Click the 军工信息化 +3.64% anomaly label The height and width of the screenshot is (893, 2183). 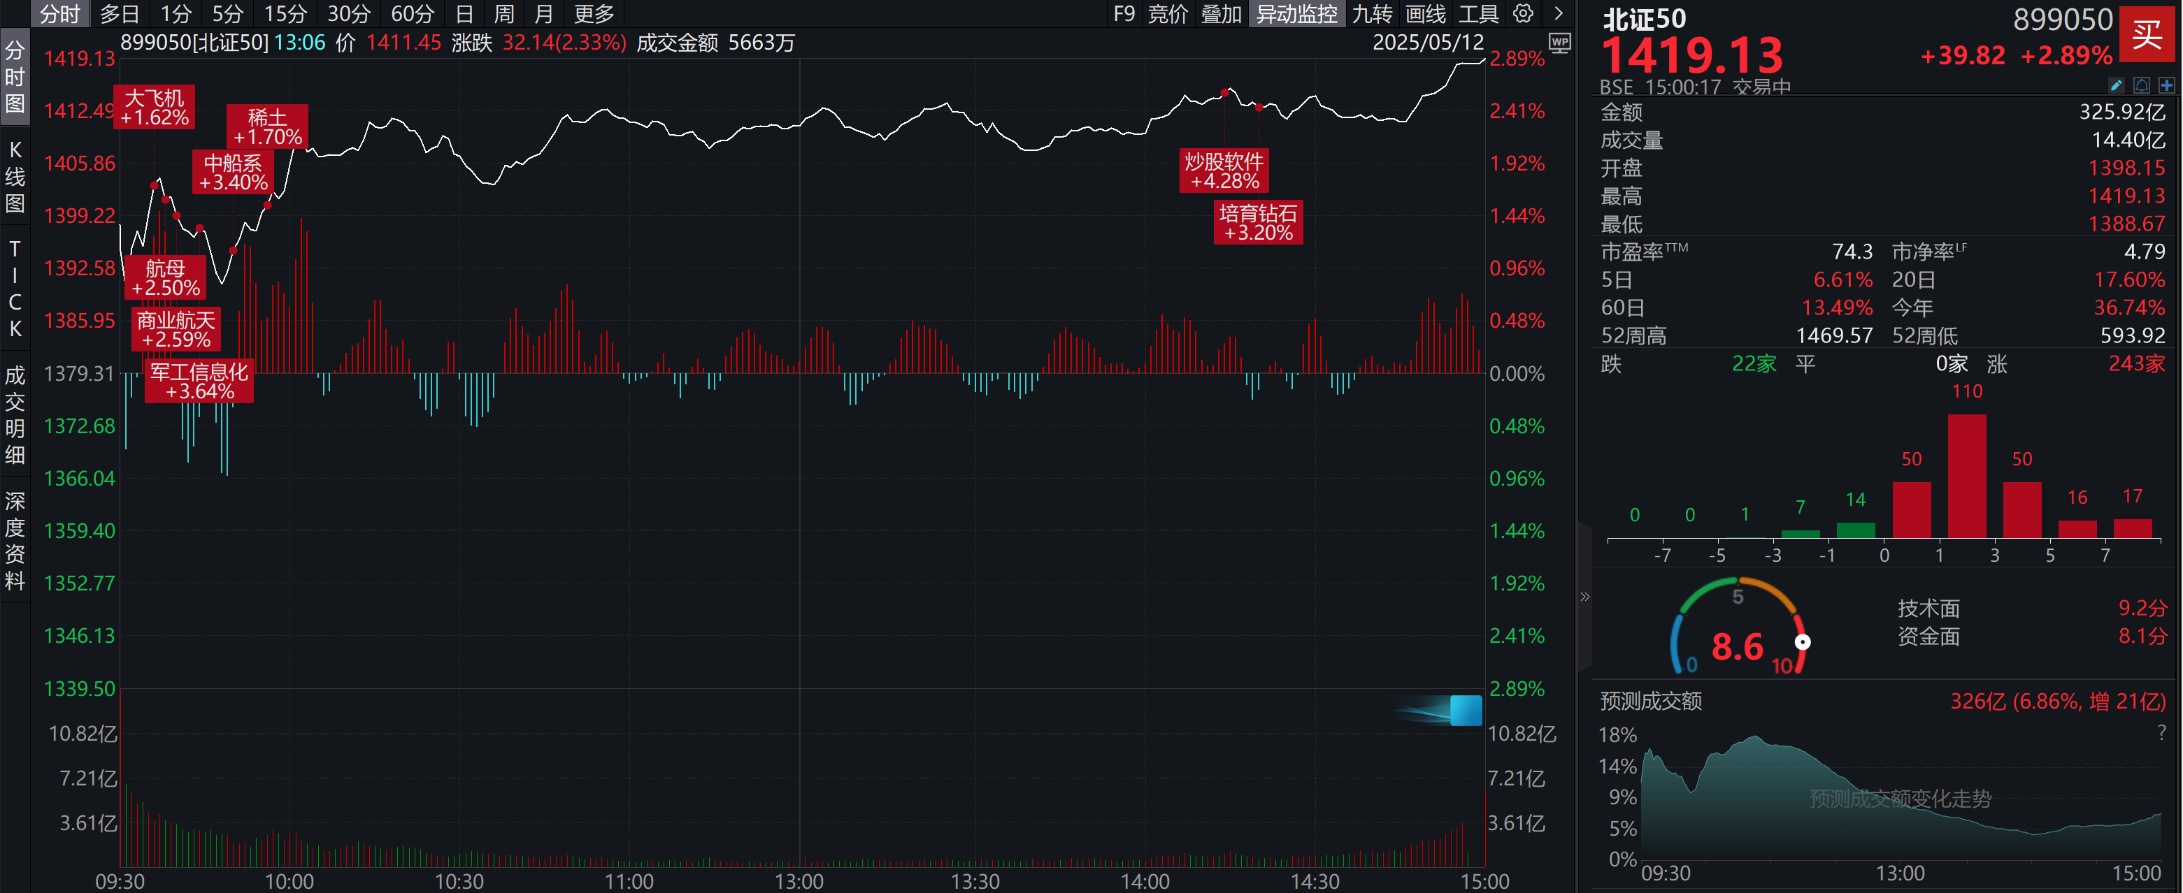click(199, 382)
